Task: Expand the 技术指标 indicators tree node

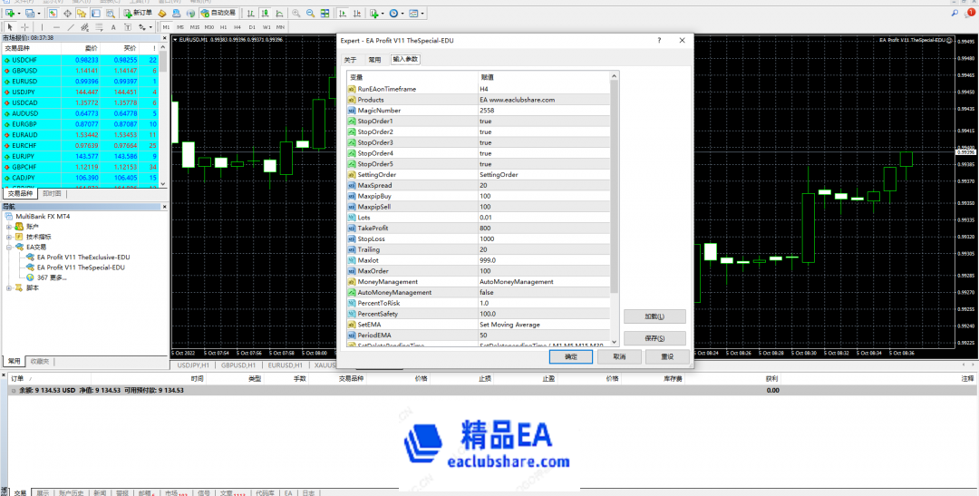Action: pyautogui.click(x=9, y=237)
